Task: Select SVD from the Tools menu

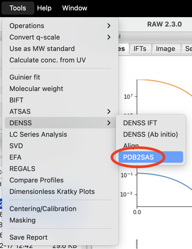Action: point(60,146)
